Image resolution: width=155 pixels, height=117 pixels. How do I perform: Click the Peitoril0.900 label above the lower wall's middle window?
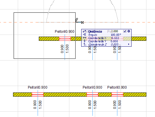92,87
